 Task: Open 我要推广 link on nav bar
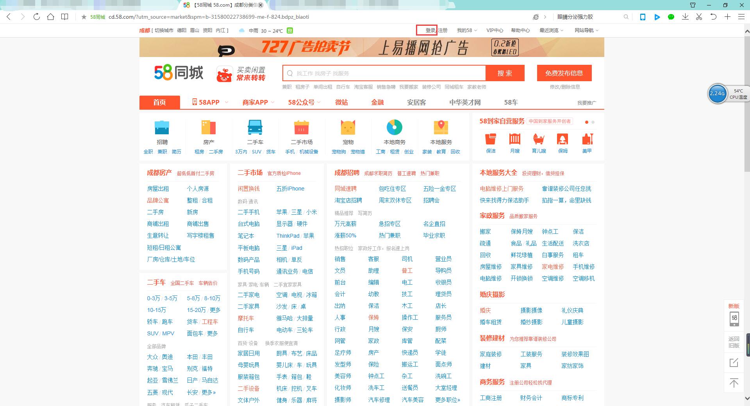tap(587, 103)
